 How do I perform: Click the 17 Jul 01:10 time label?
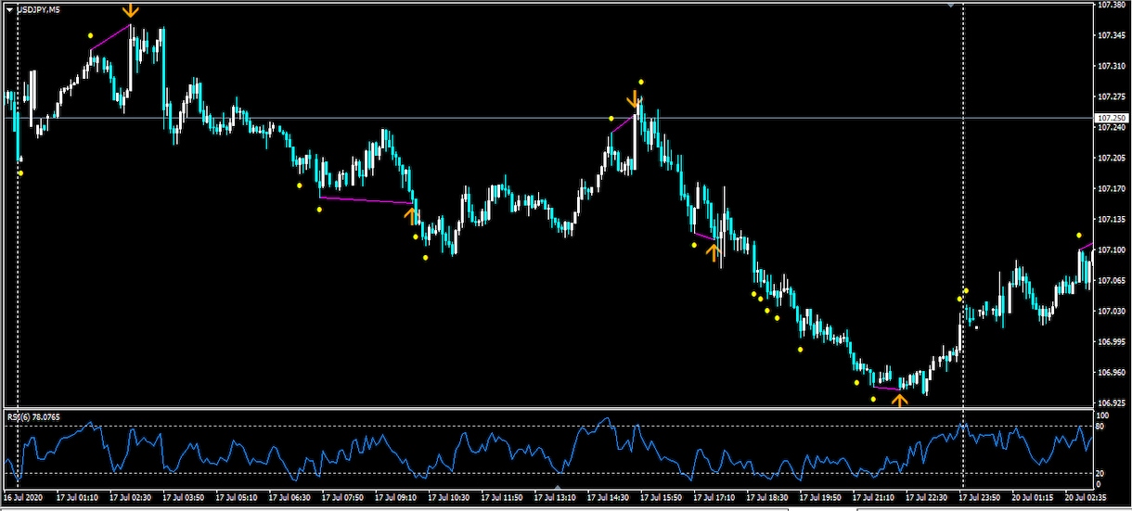click(x=77, y=497)
